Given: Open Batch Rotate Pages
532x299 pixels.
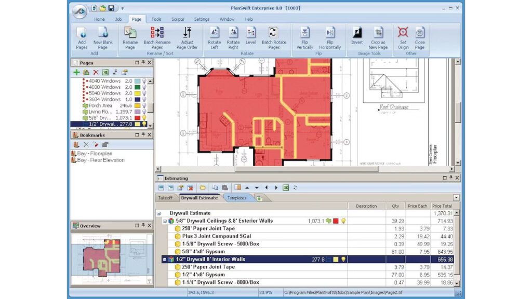Looking at the screenshot, I should pyautogui.click(x=274, y=37).
